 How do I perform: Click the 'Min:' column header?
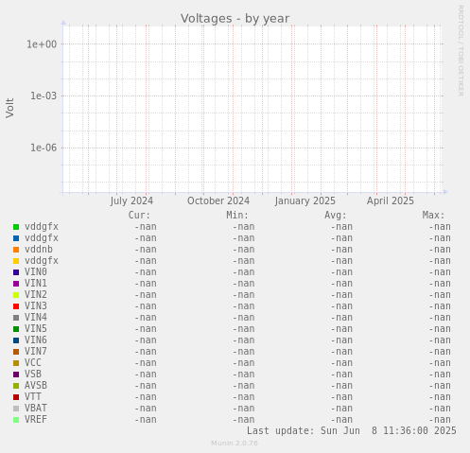point(237,216)
